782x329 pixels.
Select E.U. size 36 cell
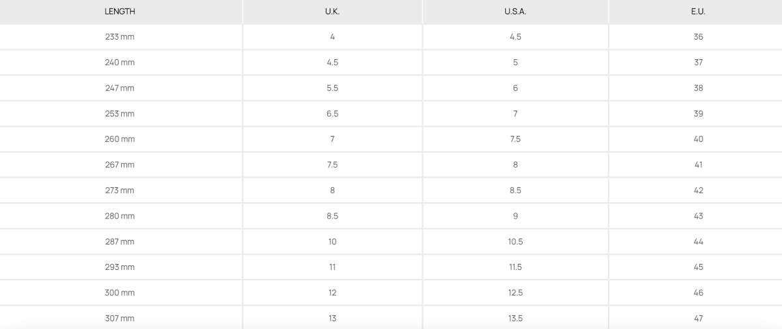coord(699,37)
